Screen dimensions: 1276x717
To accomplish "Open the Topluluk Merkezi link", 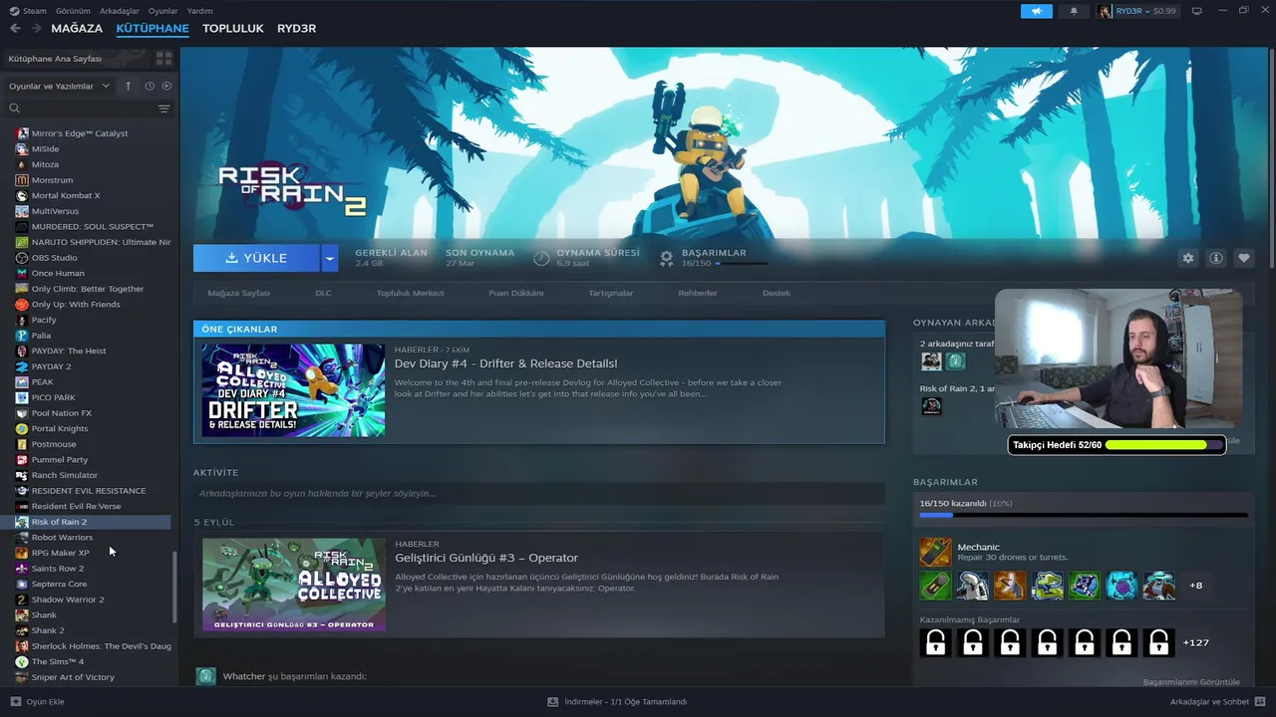I will click(410, 293).
